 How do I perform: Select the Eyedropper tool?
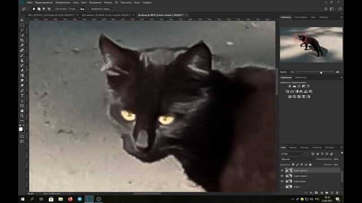(x=22, y=45)
